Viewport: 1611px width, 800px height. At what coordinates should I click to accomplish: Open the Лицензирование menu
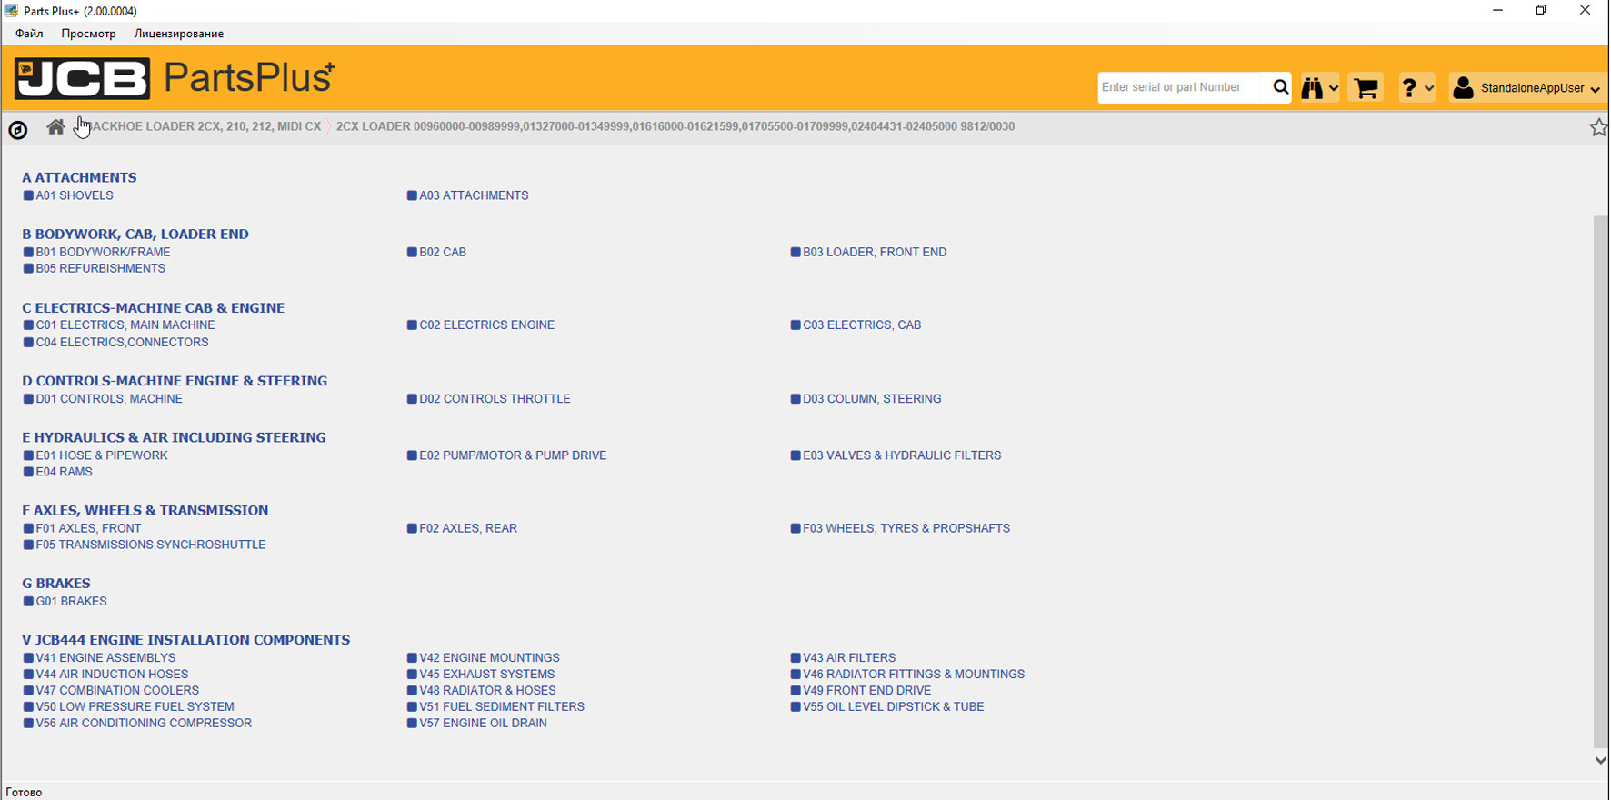(x=178, y=34)
